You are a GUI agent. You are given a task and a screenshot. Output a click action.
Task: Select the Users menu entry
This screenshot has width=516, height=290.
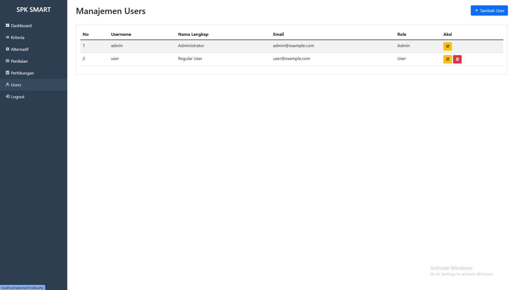[x=34, y=85]
